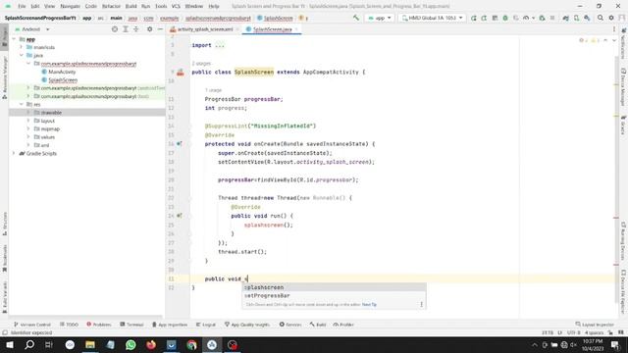Screen dimensions: 628x353
Task: Click Collapse All icon in project panel
Action: coord(136,29)
